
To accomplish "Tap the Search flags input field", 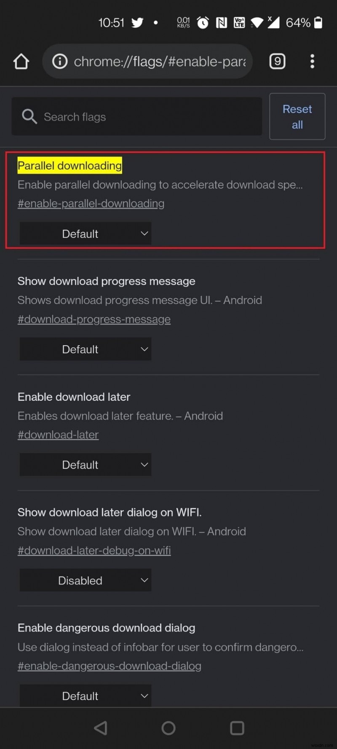I will tap(126, 116).
